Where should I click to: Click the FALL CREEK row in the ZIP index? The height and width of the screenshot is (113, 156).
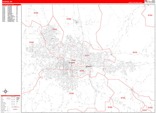(10, 16)
